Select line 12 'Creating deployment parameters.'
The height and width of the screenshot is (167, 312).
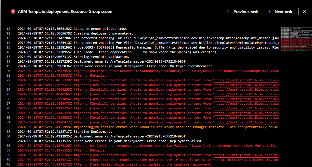tap(76, 33)
